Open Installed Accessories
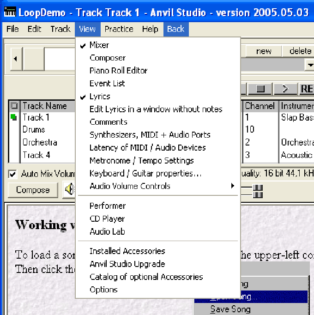Screen dimensions: 314x315 tap(158, 251)
